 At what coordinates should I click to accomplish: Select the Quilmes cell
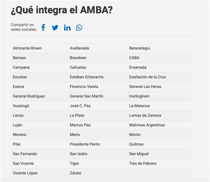[136, 144]
